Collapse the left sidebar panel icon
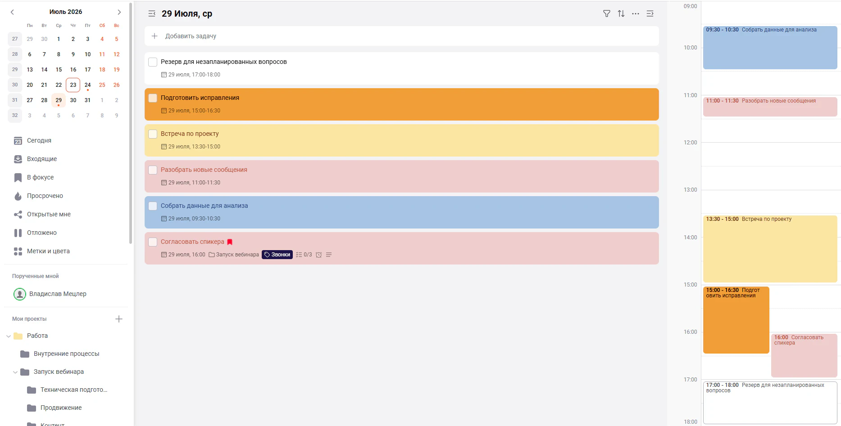 (152, 13)
